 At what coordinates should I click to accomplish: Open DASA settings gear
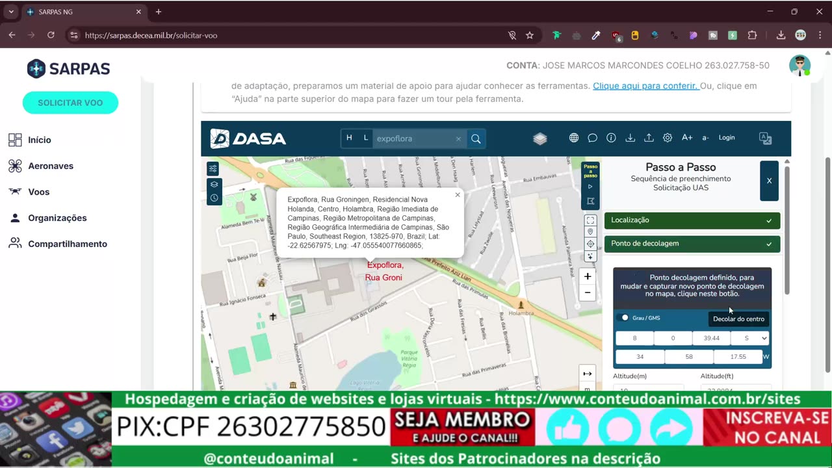pyautogui.click(x=668, y=138)
